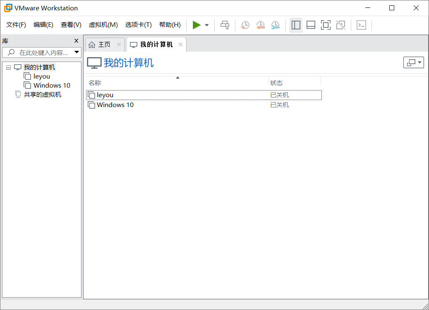The width and height of the screenshot is (429, 310).
Task: Maximize the VMware Workstation window
Action: click(x=392, y=8)
